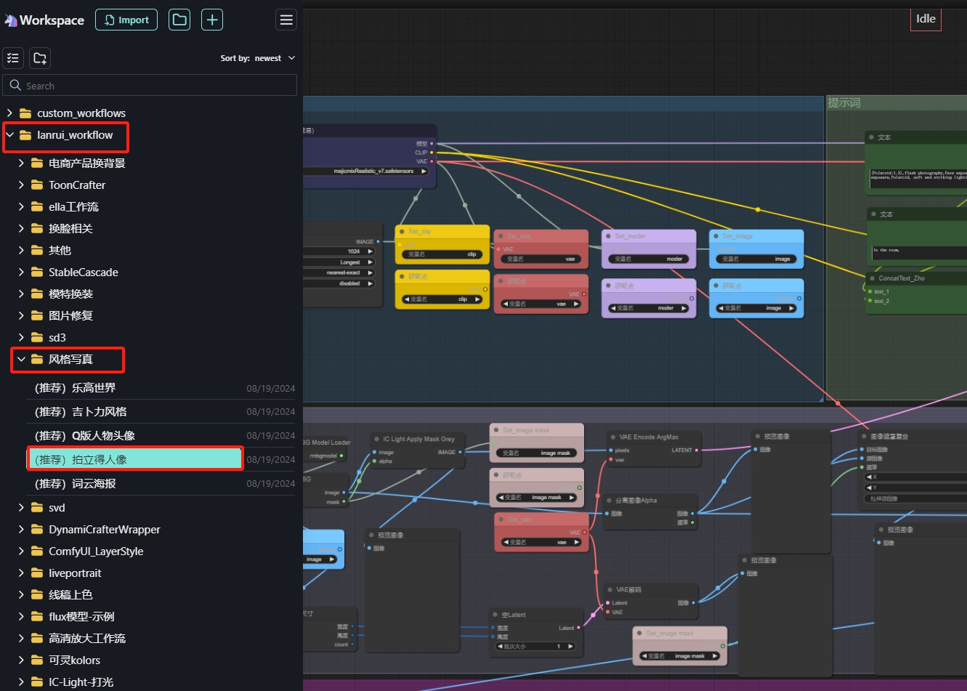Open the folder icon button beside Import
The width and height of the screenshot is (967, 691).
[179, 20]
